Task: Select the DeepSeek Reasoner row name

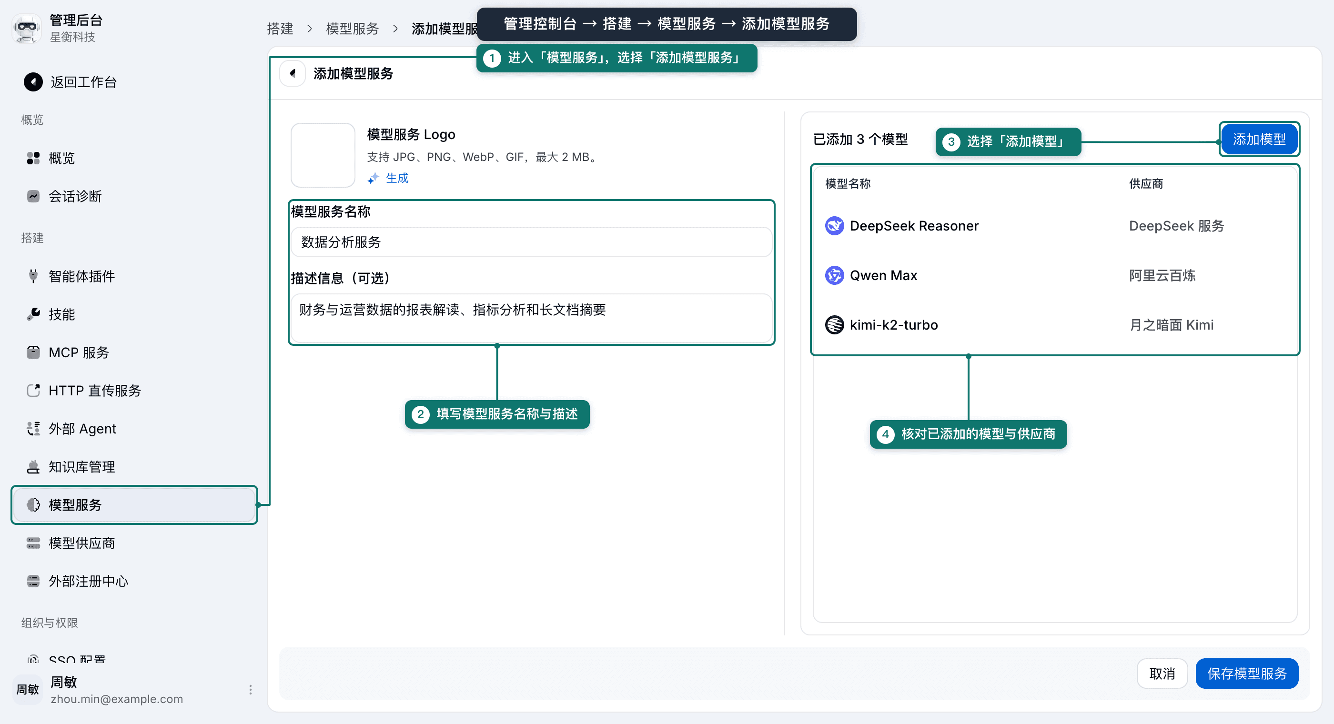Action: tap(914, 226)
